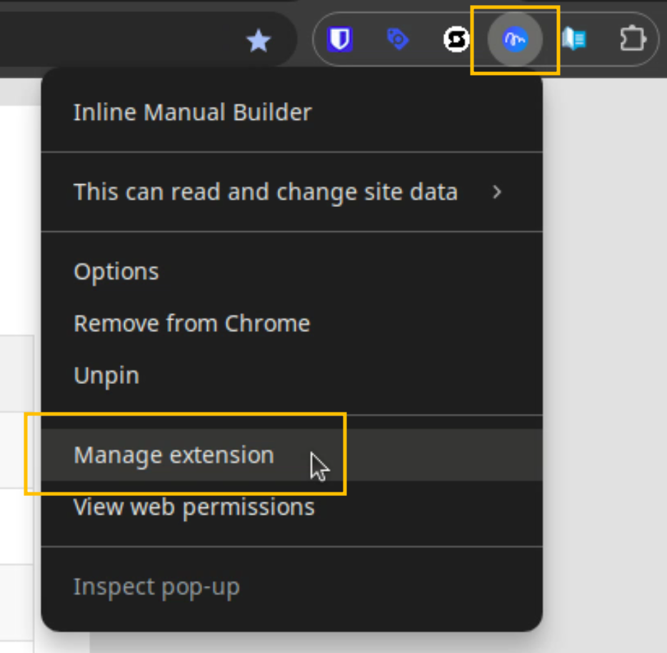Open the black and white circular extension

456,39
